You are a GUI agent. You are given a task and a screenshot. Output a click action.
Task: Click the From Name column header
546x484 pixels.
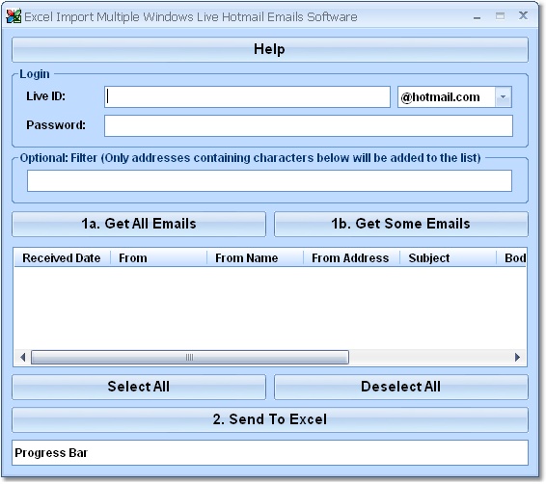coord(256,258)
